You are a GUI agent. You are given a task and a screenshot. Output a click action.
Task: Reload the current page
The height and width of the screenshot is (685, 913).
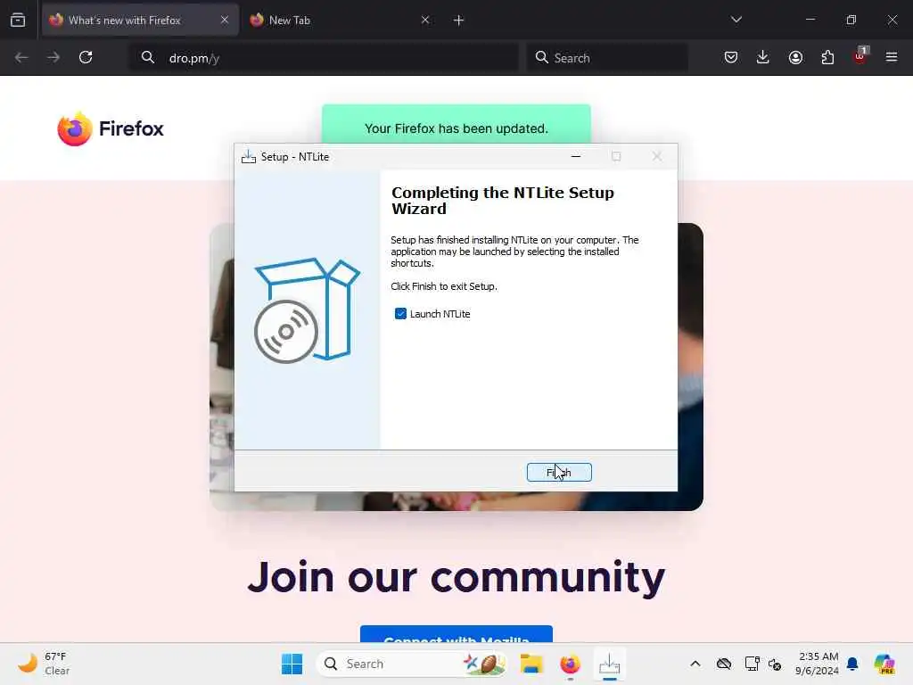[86, 57]
